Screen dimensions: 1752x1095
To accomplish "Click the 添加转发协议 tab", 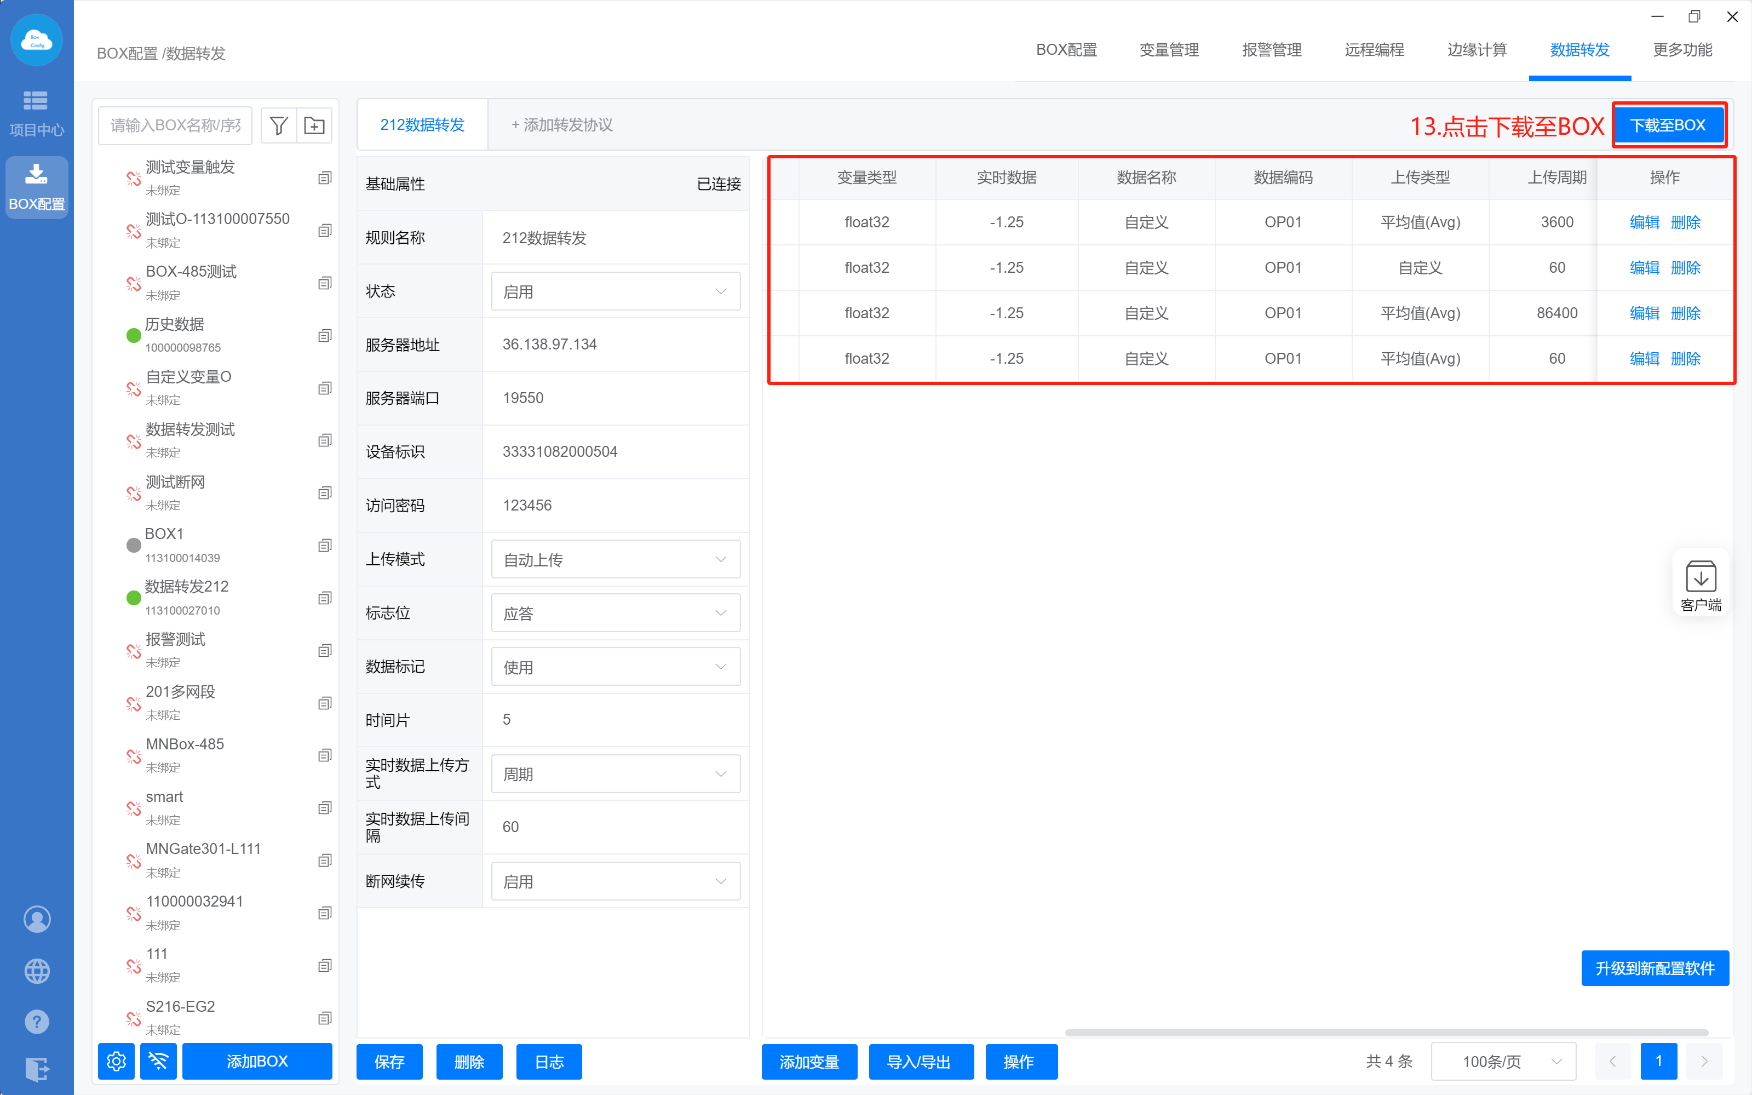I will click(x=562, y=125).
